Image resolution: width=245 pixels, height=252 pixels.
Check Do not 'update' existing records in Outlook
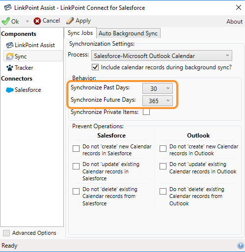[x=163, y=166]
